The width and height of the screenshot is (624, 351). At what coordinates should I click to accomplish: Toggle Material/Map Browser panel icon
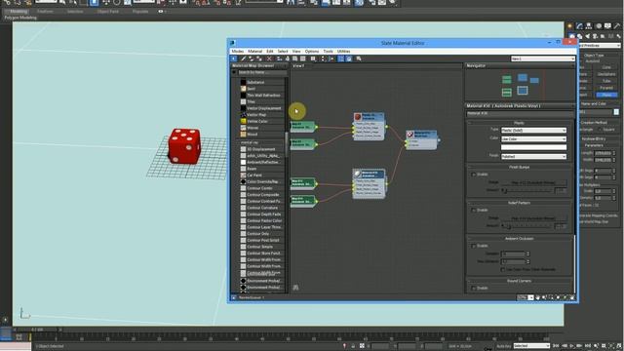point(340,58)
